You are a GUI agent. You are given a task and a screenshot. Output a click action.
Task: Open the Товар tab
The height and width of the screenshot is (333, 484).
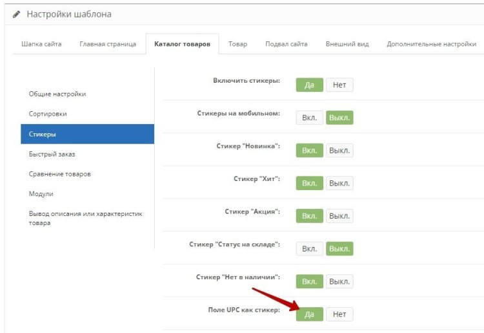(x=237, y=44)
